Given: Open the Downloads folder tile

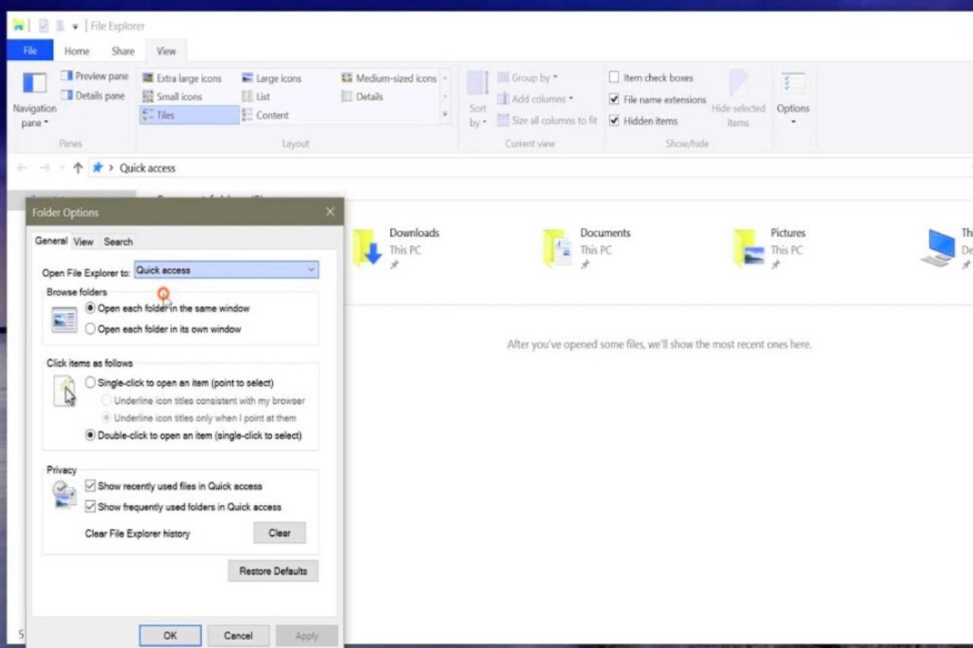Looking at the screenshot, I should click(x=397, y=248).
